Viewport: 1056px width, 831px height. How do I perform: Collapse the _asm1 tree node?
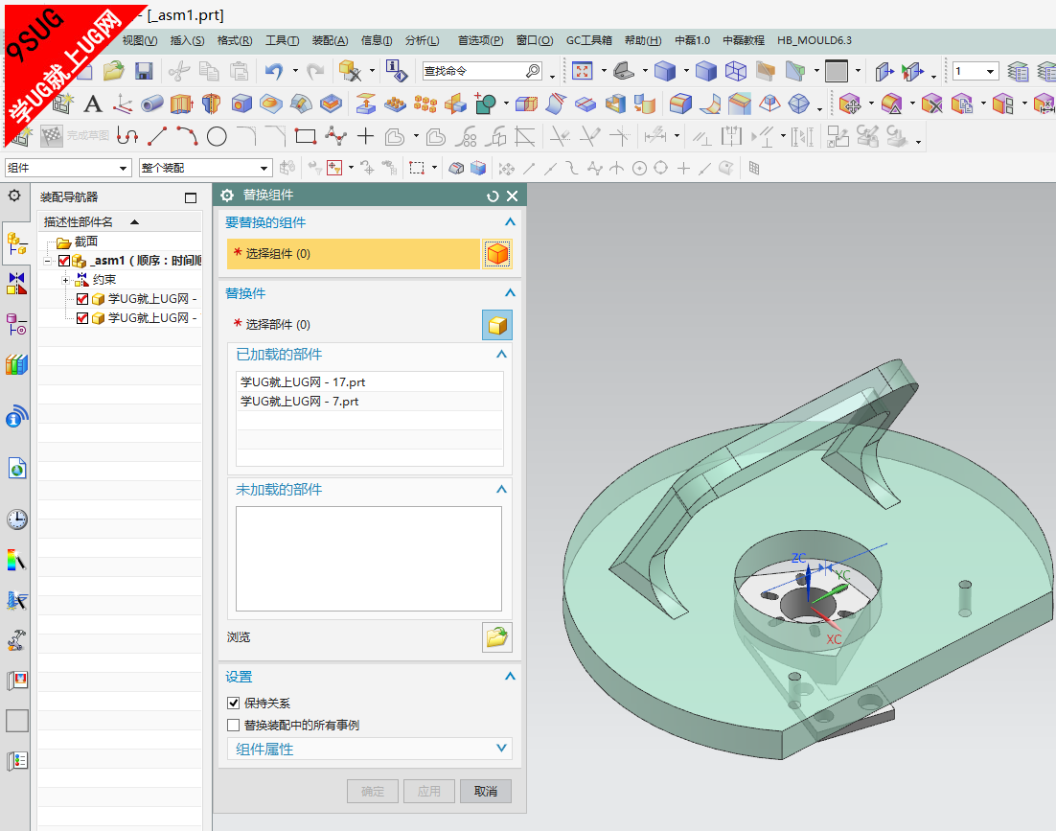47,261
